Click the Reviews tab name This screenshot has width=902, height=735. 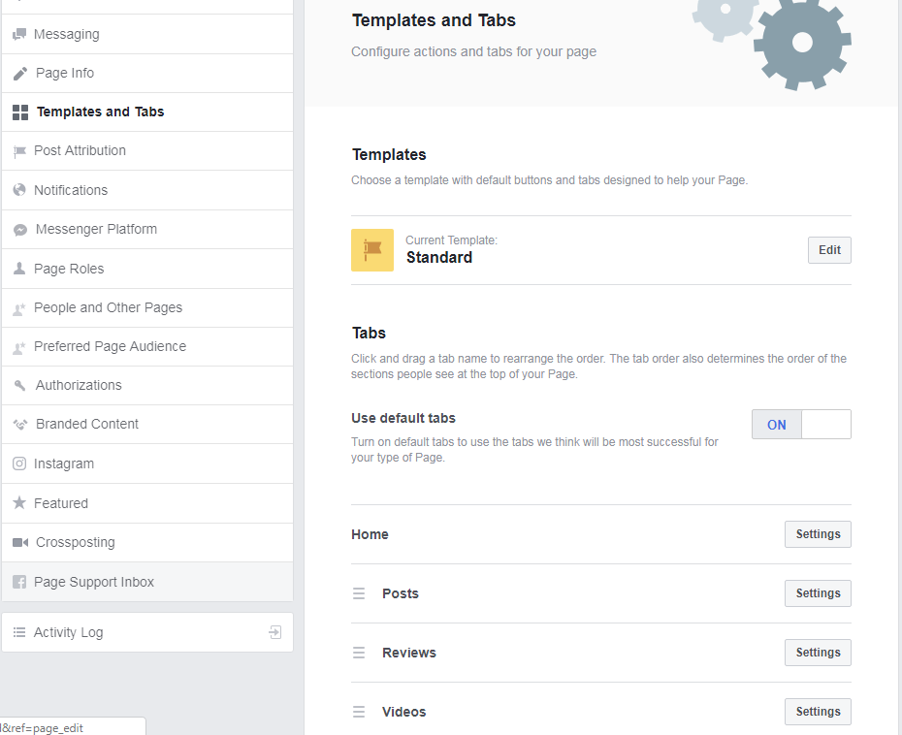409,654
